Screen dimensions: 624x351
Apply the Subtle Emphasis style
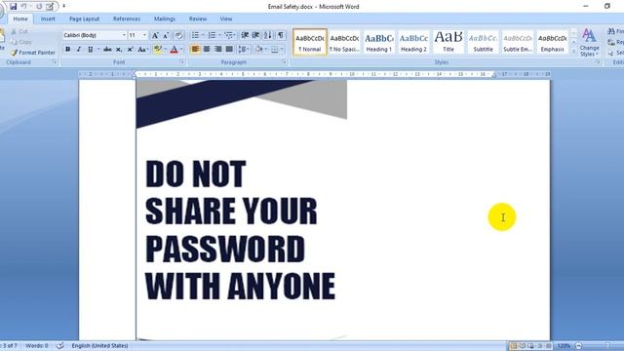coord(518,42)
